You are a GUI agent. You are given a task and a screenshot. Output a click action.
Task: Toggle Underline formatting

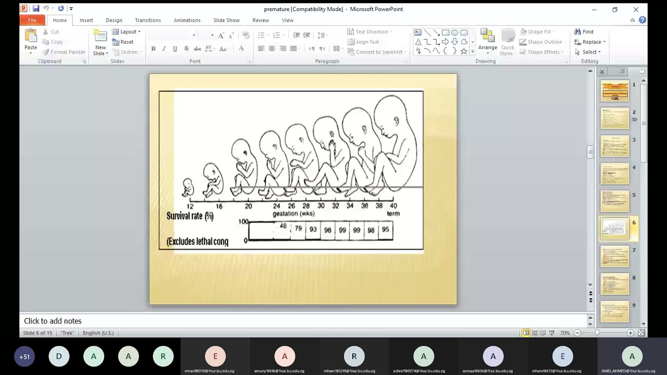click(175, 48)
